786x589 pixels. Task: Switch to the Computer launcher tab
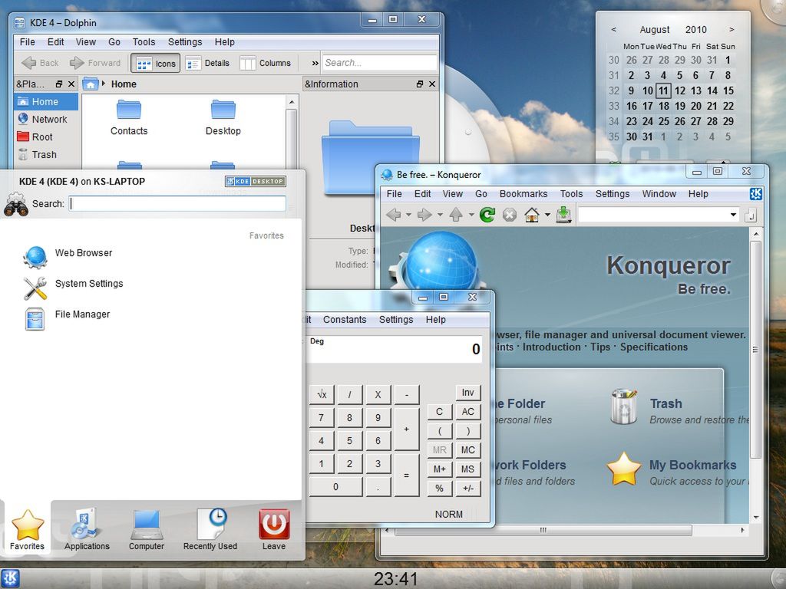pyautogui.click(x=147, y=531)
